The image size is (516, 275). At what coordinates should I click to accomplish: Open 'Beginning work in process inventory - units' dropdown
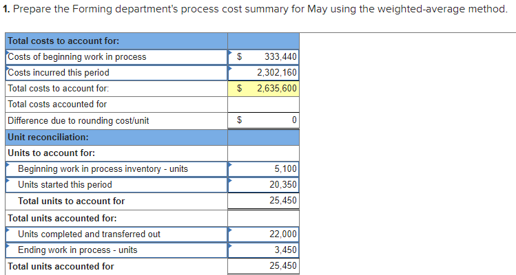tap(116, 169)
